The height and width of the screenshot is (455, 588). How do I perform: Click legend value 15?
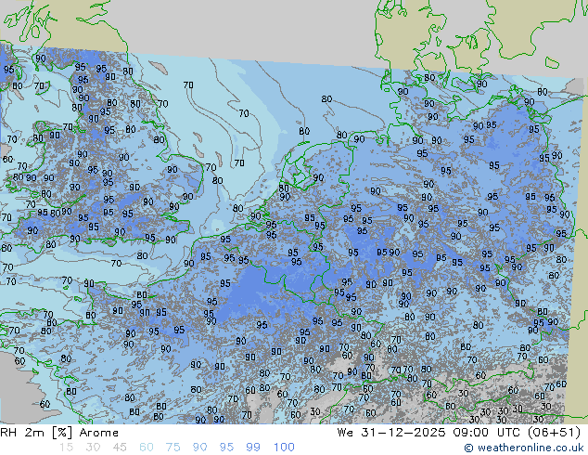(66, 448)
